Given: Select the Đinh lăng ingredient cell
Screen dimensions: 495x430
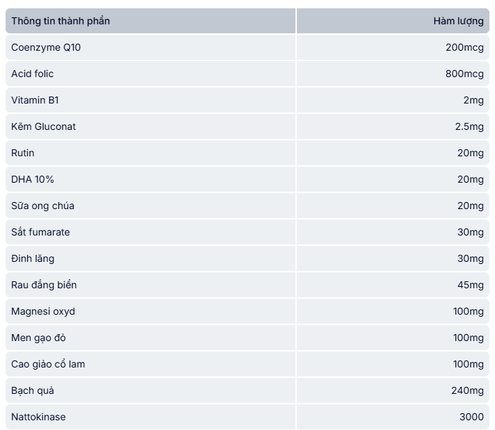Looking at the screenshot, I should [33, 258].
